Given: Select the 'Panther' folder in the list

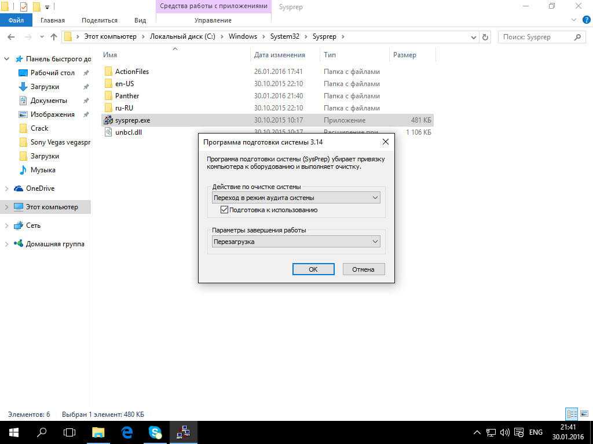Looking at the screenshot, I should [x=127, y=96].
